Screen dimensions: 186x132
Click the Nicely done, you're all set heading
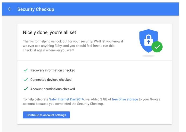click(x=49, y=32)
